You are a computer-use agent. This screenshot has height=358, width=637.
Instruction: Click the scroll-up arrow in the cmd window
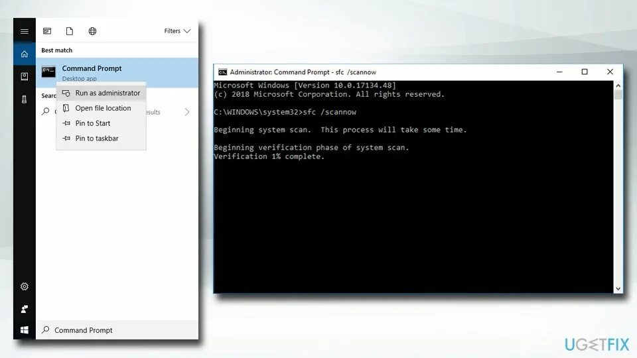coord(618,86)
